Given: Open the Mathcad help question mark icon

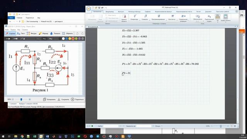Looking at the screenshot, I should (237, 11).
